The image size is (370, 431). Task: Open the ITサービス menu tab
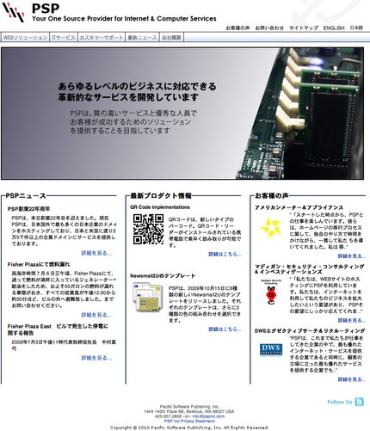[64, 38]
